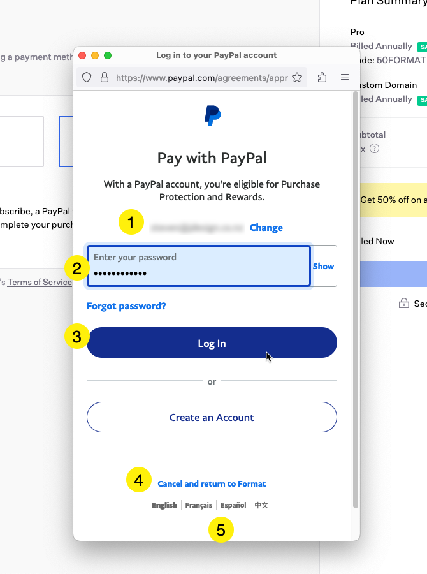The image size is (427, 574).
Task: Click the 'Get 50% off' yellow banner
Action: click(x=394, y=200)
